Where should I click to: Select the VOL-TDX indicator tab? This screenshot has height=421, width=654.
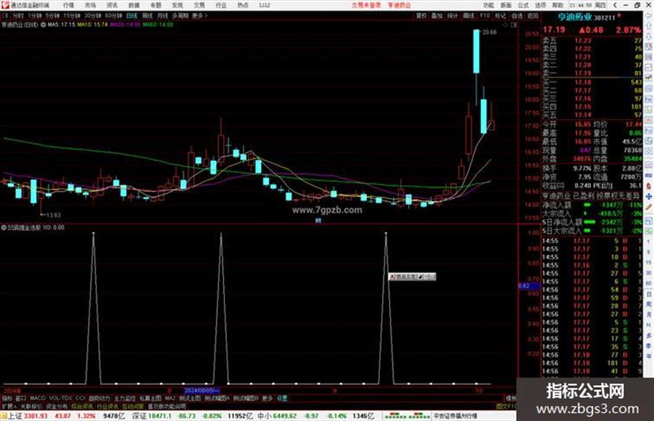pyautogui.click(x=60, y=398)
